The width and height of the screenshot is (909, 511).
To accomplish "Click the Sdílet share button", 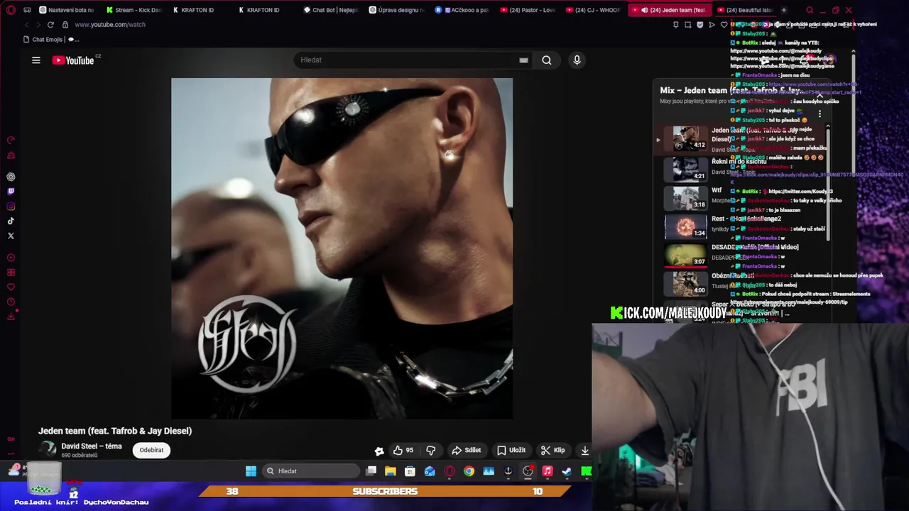I will [x=467, y=450].
